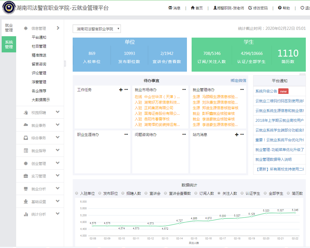Click the 帮助 question mark icon
This screenshot has height=248, width=310.
click(280, 8)
